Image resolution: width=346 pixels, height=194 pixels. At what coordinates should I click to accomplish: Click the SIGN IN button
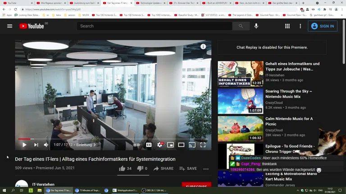(x=323, y=26)
